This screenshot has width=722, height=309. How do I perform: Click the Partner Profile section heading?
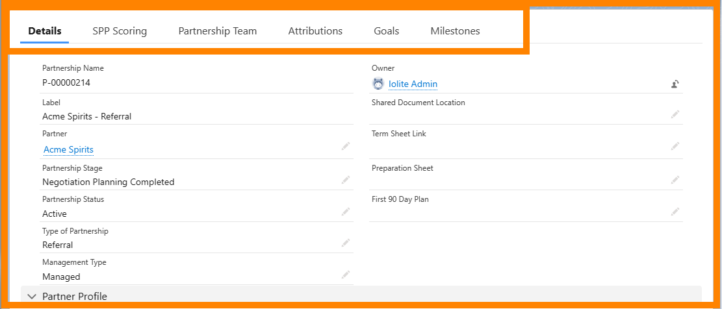[75, 297]
